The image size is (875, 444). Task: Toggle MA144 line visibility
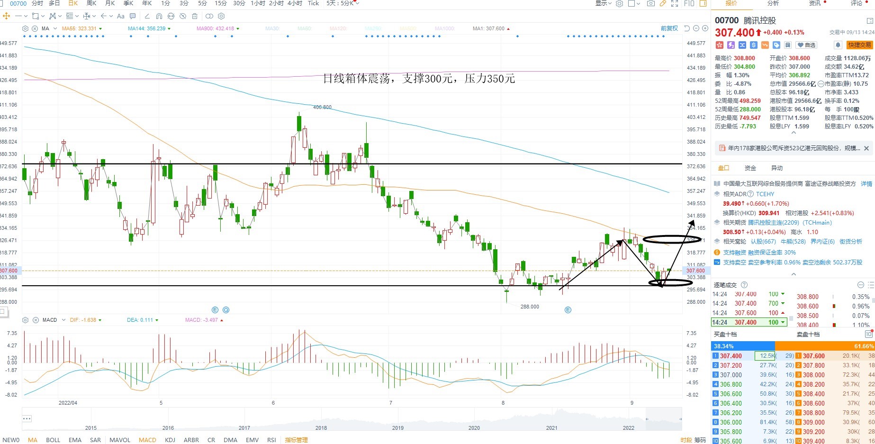click(x=149, y=28)
